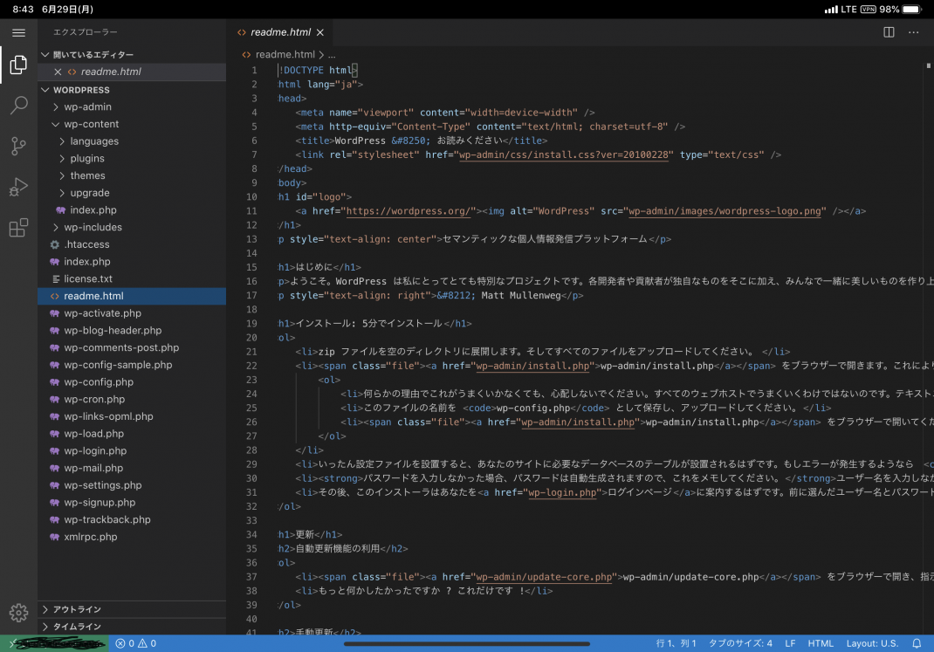Open wp-settings.php
The height and width of the screenshot is (652, 934).
point(132,485)
